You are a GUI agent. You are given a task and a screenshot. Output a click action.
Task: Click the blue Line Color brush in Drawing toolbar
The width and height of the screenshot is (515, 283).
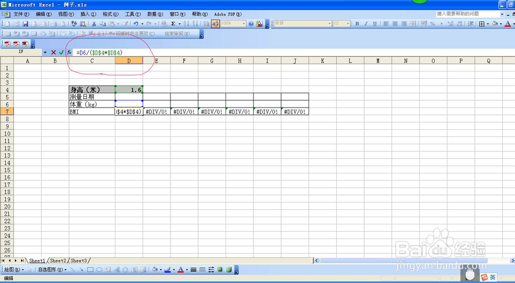(x=167, y=270)
